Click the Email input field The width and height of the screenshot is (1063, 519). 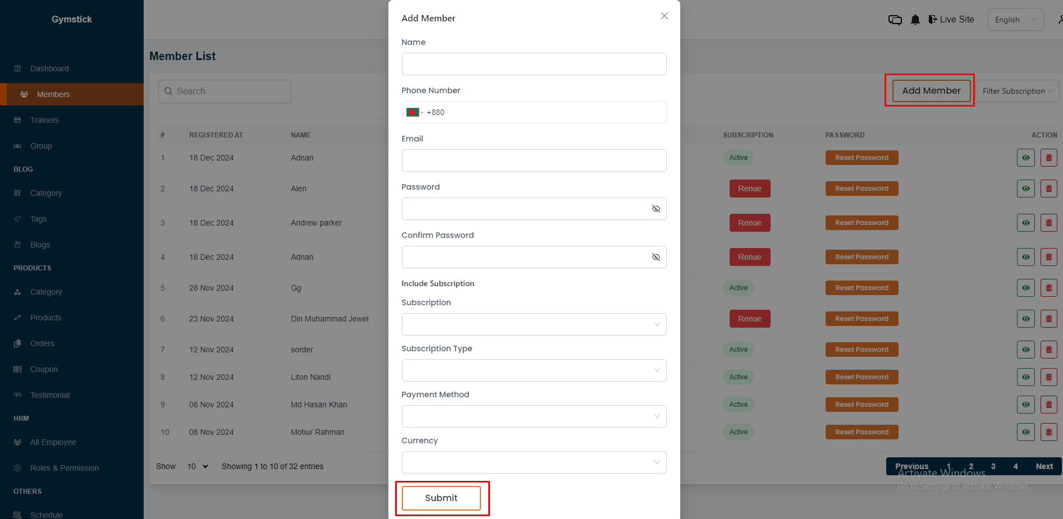pyautogui.click(x=534, y=160)
